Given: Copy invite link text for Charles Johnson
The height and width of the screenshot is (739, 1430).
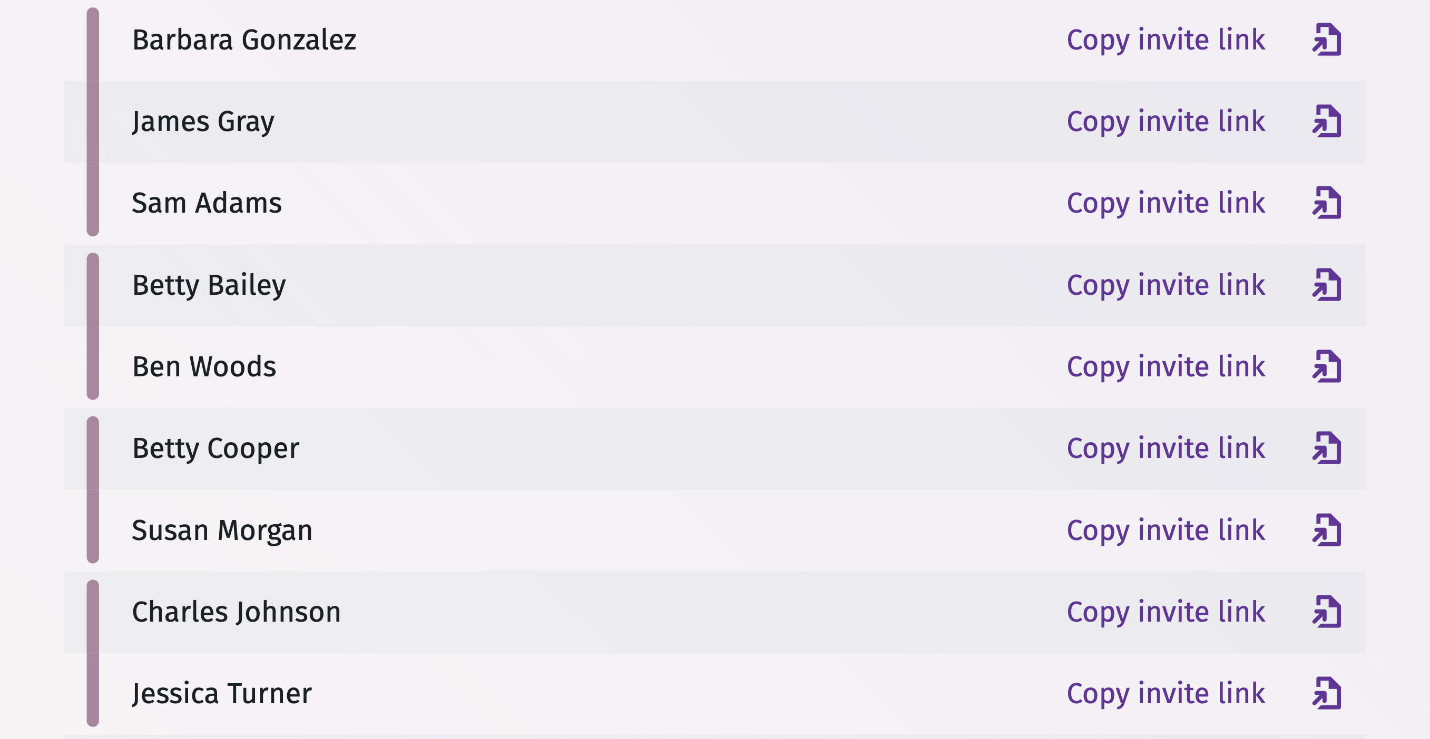Looking at the screenshot, I should tap(1165, 612).
